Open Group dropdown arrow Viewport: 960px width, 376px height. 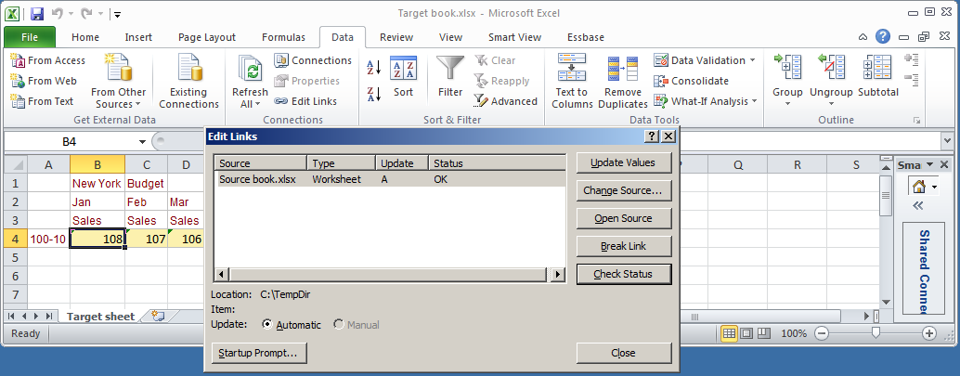[787, 103]
